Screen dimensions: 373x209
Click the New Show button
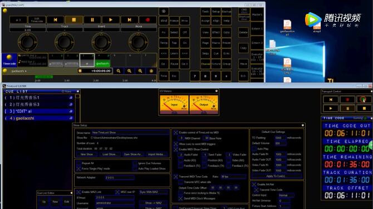click(87, 155)
